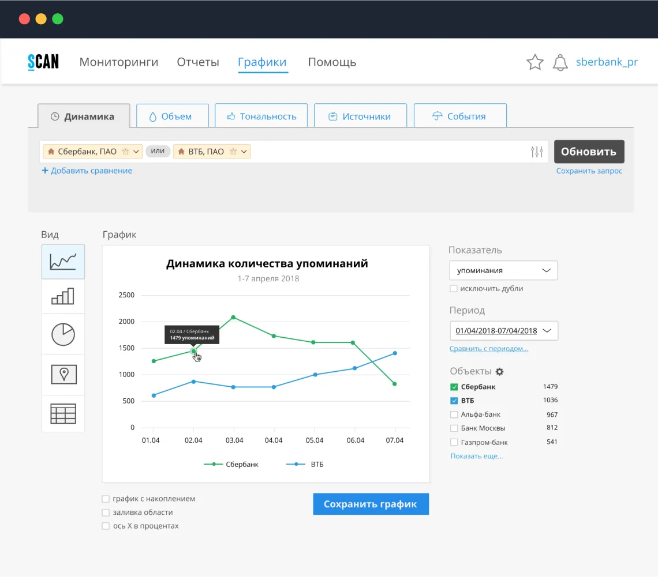Check Банк Москвы object checkbox
This screenshot has height=577, width=658.
(x=454, y=428)
